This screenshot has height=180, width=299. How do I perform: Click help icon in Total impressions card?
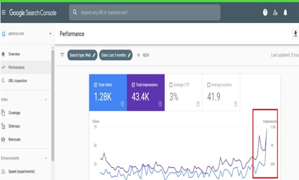coord(160,104)
